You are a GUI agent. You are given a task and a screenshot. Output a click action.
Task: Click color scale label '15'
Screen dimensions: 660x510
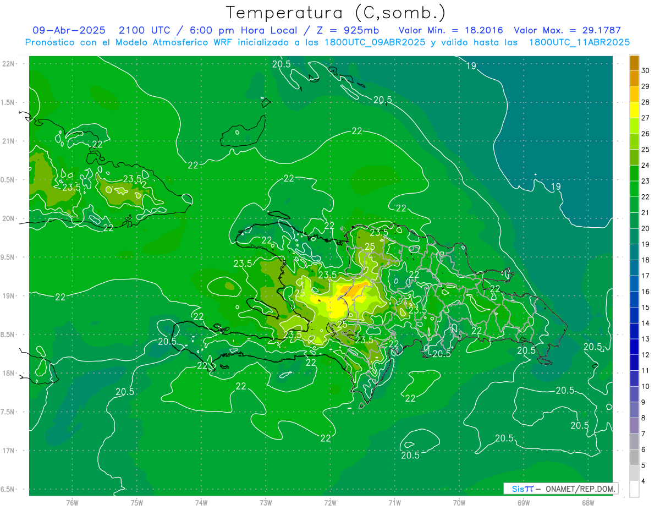pyautogui.click(x=645, y=308)
